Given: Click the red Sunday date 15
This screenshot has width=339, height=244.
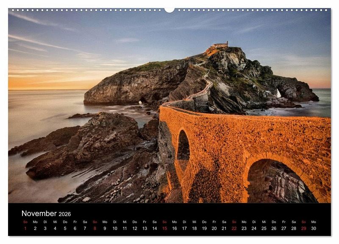Looking at the screenshot, I should pos(164,228).
